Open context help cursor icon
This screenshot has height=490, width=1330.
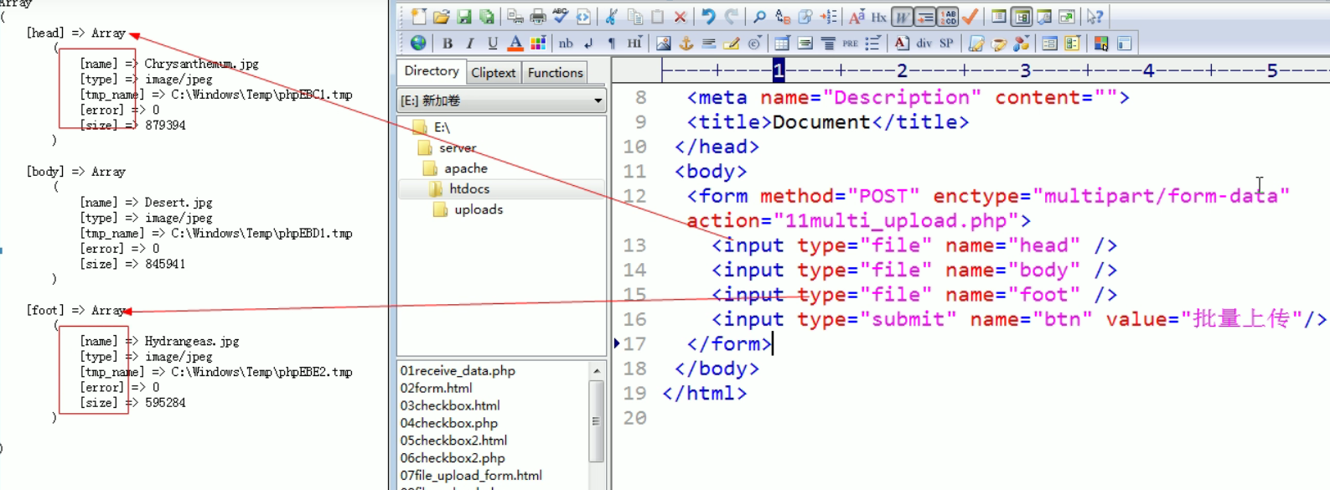(x=1095, y=17)
